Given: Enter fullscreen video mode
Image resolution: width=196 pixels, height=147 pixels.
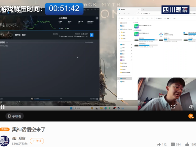Looking at the screenshot, I should click(x=173, y=106).
